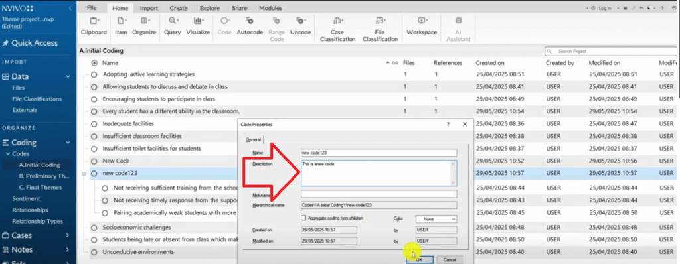Click the Description box scrollbar
The height and width of the screenshot is (264, 680).
pos(454,173)
